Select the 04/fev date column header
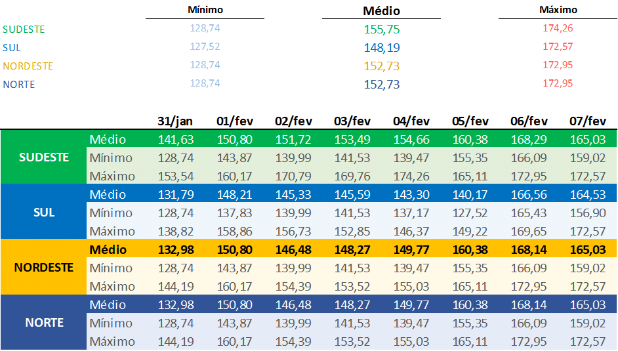The width and height of the screenshot is (618, 351). (x=411, y=121)
